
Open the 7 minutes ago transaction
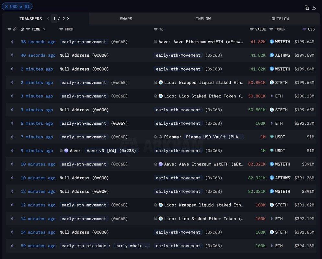click(x=37, y=137)
